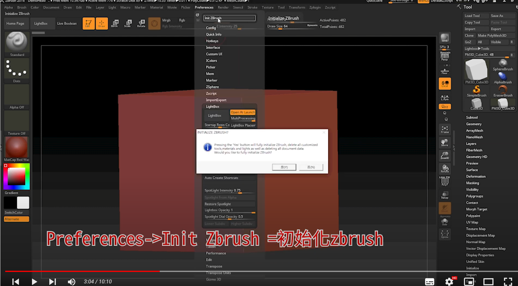Open the Zplugin menu
The image size is (518, 286).
point(315,7)
